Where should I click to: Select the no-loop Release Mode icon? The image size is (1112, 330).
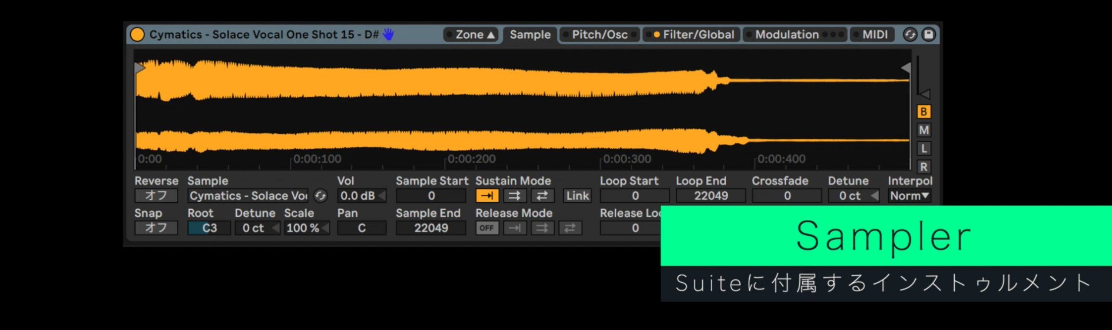click(x=515, y=228)
